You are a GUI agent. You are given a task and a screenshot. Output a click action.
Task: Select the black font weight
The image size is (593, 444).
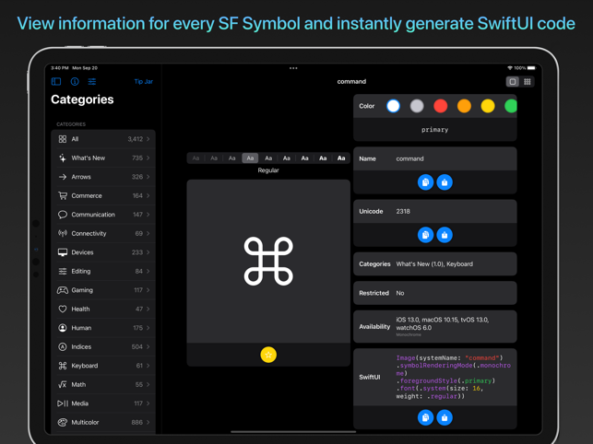click(x=341, y=158)
